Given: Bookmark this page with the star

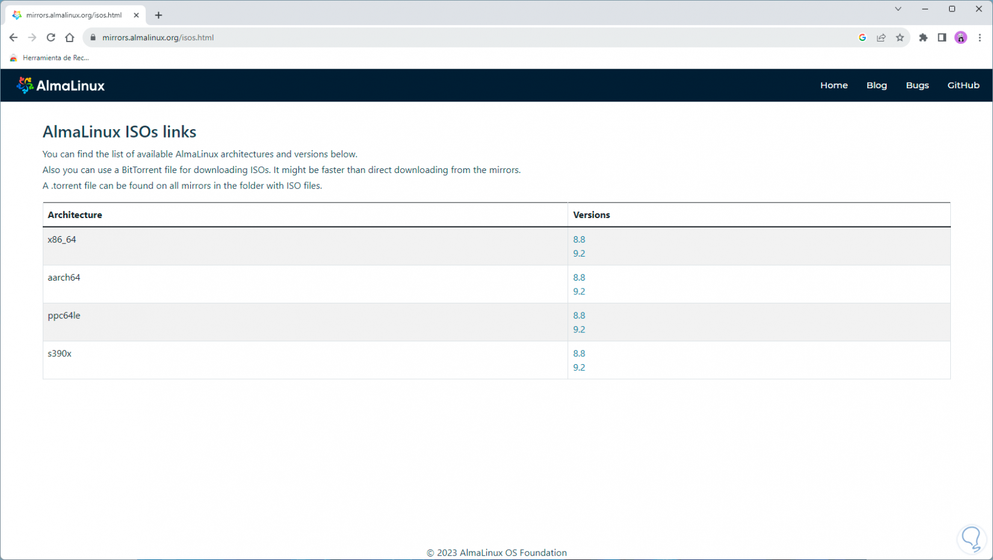Looking at the screenshot, I should 900,37.
